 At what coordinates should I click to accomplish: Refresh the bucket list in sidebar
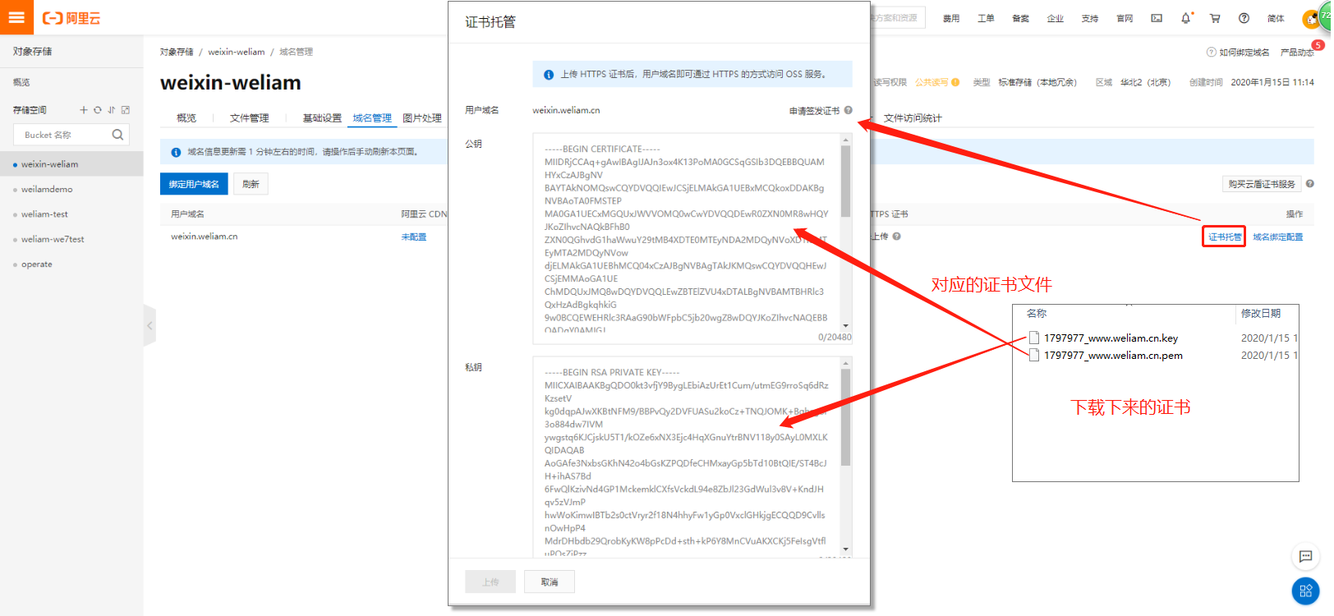coord(98,110)
